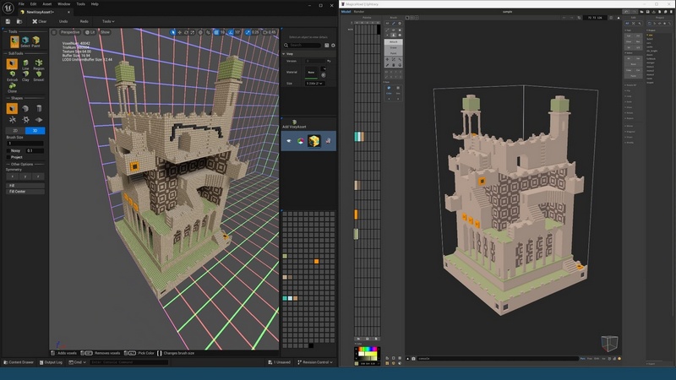Switch to the Render tab in MagicaVoxel
The width and height of the screenshot is (676, 380).
(x=357, y=12)
